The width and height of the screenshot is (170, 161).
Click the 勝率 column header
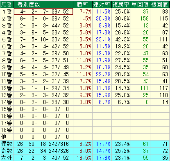pos(83,5)
